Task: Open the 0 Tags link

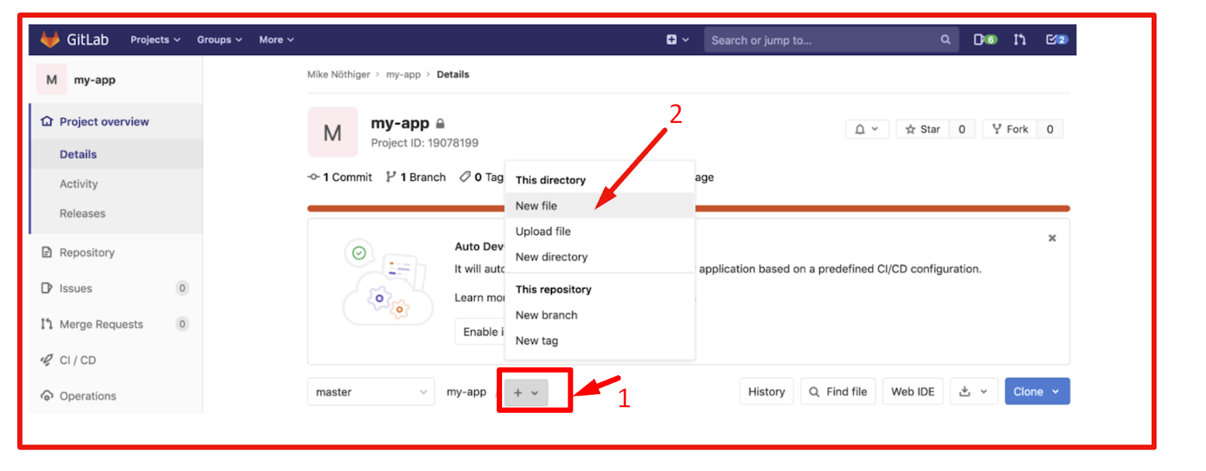Action: pyautogui.click(x=482, y=177)
